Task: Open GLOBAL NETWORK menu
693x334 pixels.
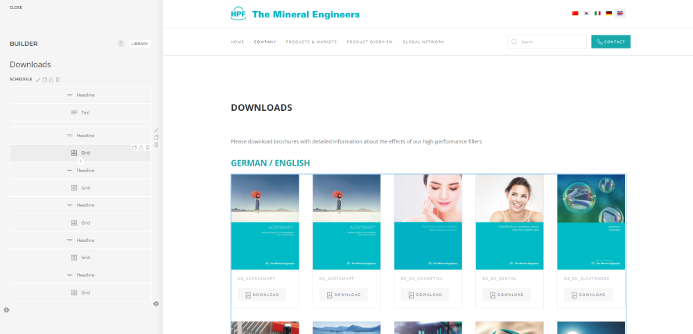Action: (x=423, y=42)
